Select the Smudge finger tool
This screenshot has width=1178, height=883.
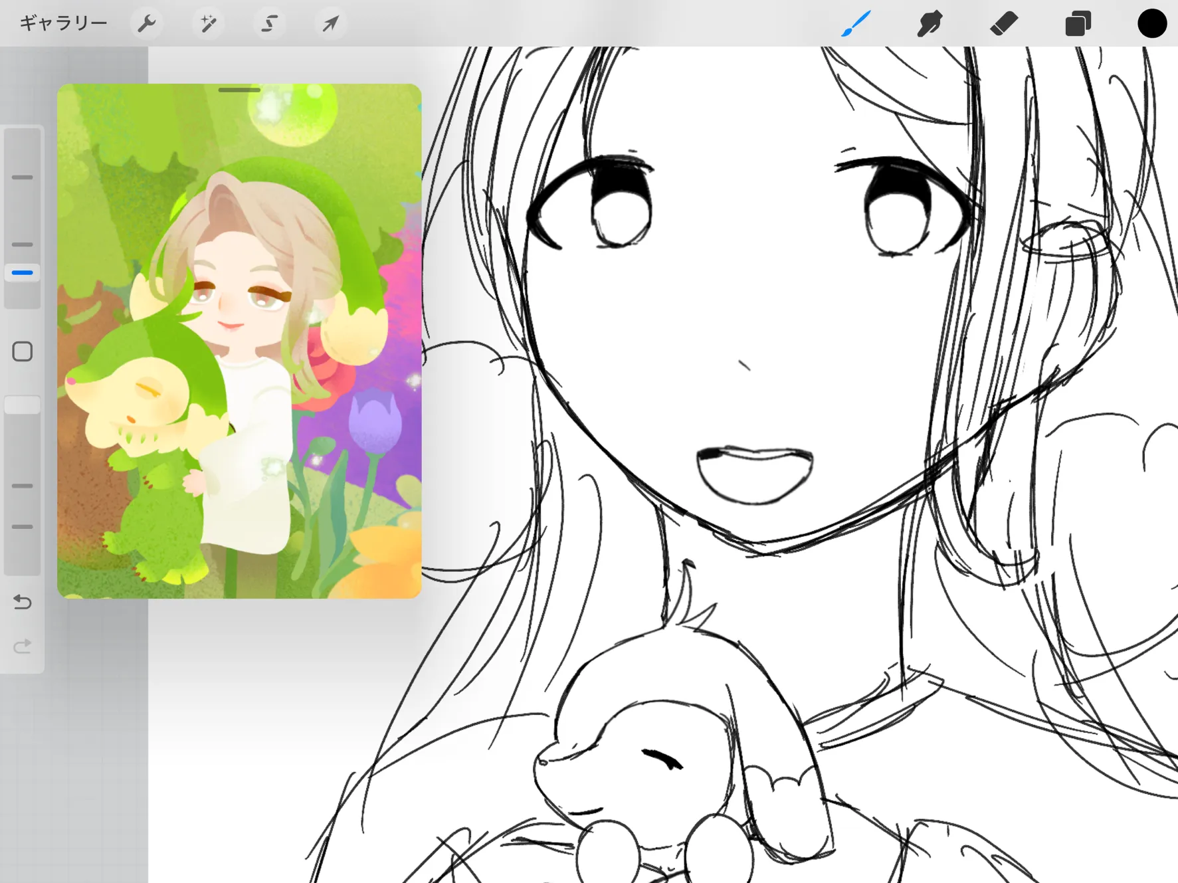930,24
